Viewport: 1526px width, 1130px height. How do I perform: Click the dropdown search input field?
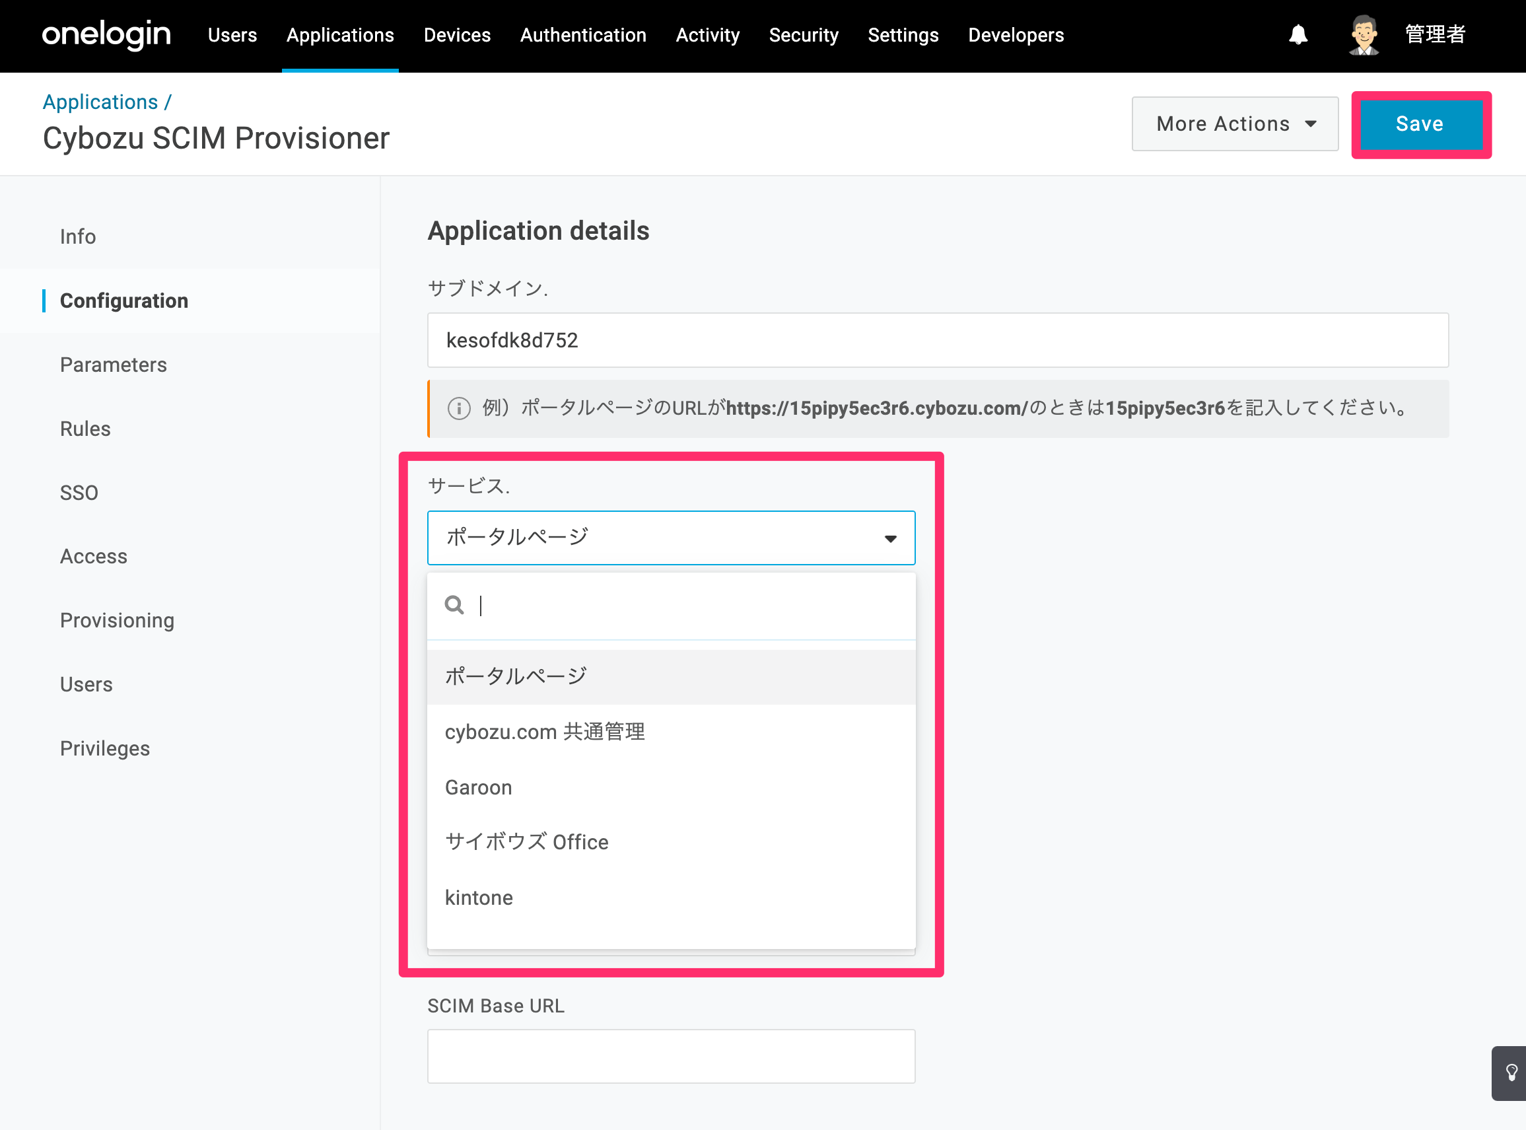coord(691,606)
